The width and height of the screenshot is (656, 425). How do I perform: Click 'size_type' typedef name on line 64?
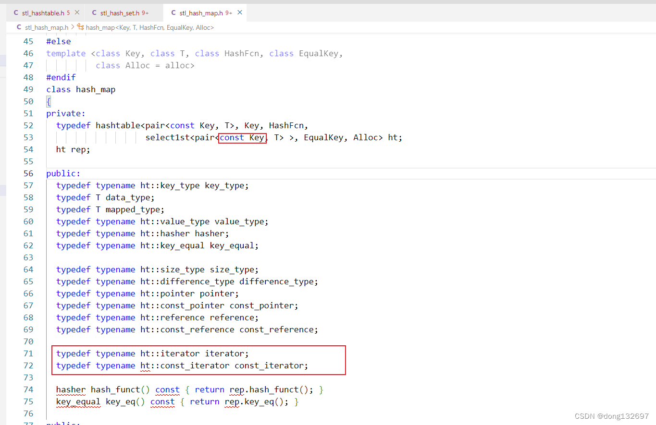click(x=232, y=269)
